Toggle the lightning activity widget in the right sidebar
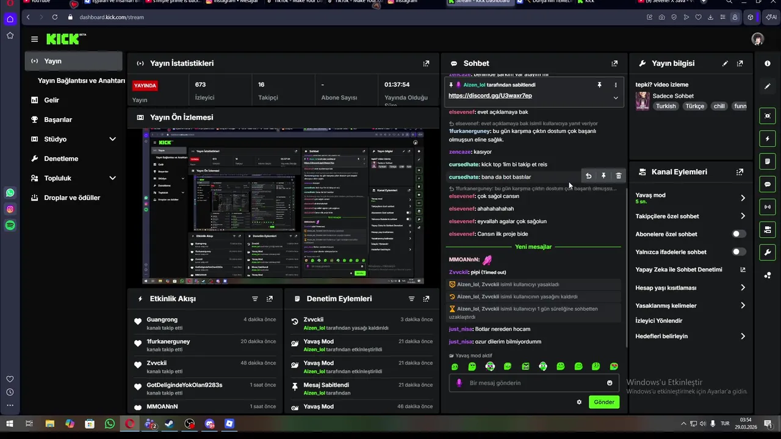The image size is (781, 439). 768,139
